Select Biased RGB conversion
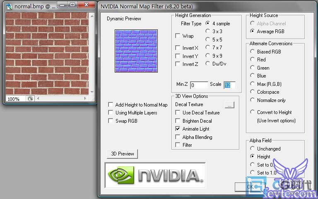This screenshot has width=318, height=199. (252, 51)
